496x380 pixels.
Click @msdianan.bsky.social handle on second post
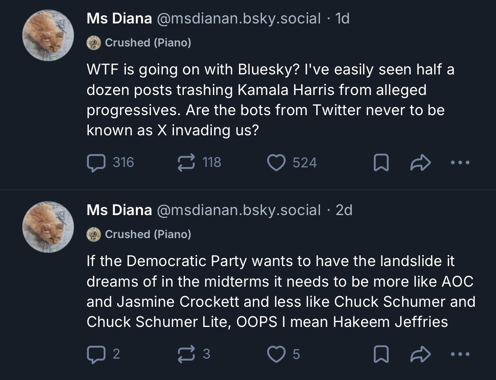pyautogui.click(x=239, y=210)
